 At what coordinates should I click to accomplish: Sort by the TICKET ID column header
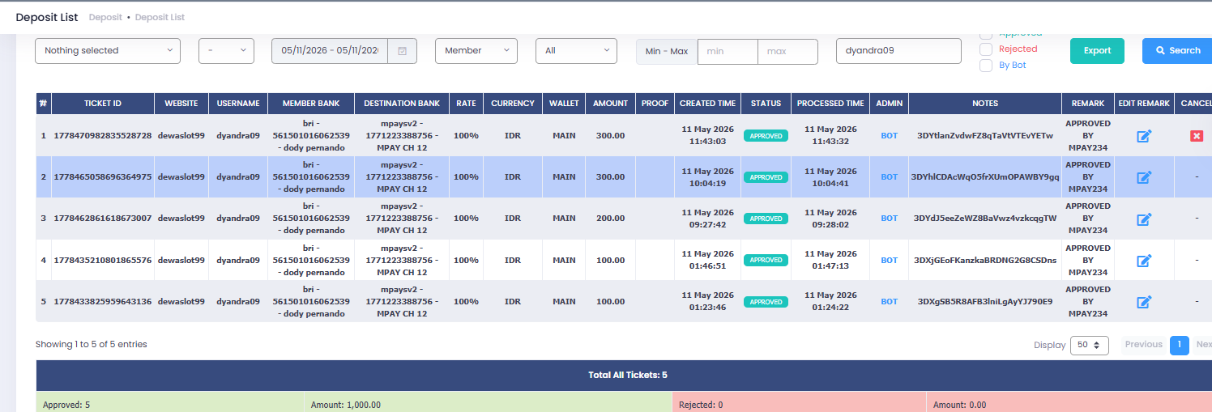(103, 104)
